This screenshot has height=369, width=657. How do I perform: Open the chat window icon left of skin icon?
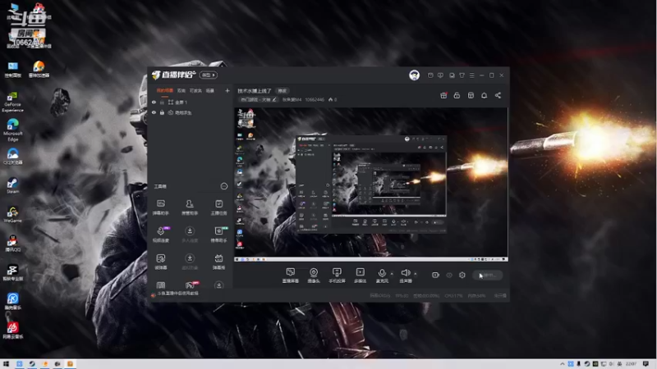point(452,75)
